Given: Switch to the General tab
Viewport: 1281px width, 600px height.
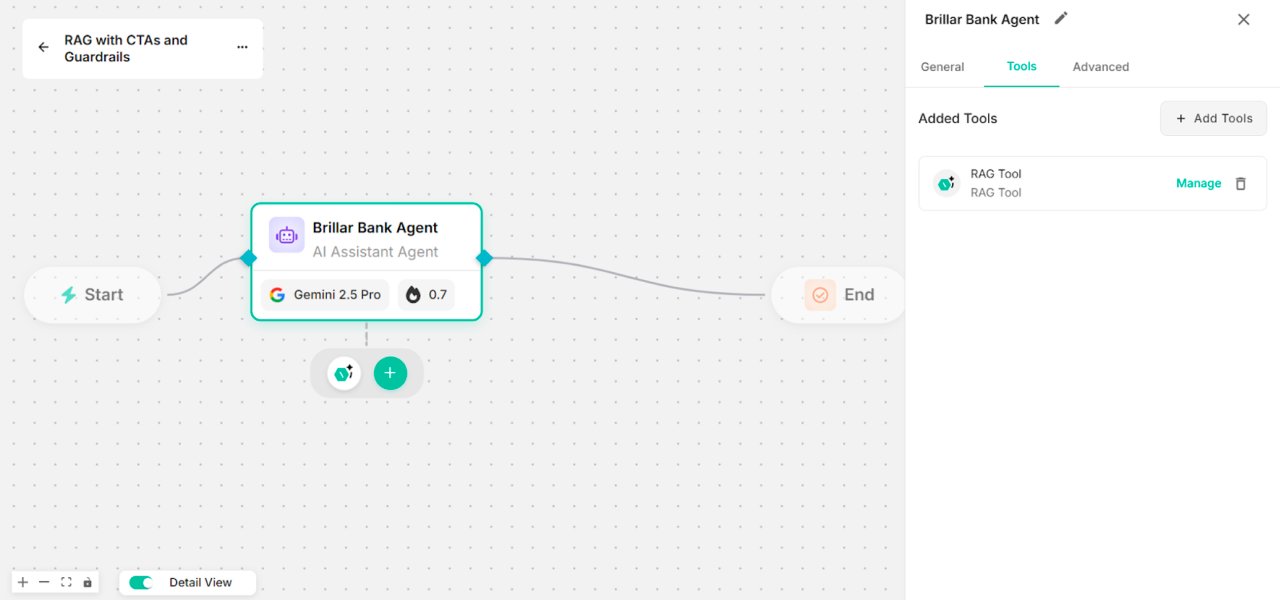Looking at the screenshot, I should pyautogui.click(x=942, y=67).
